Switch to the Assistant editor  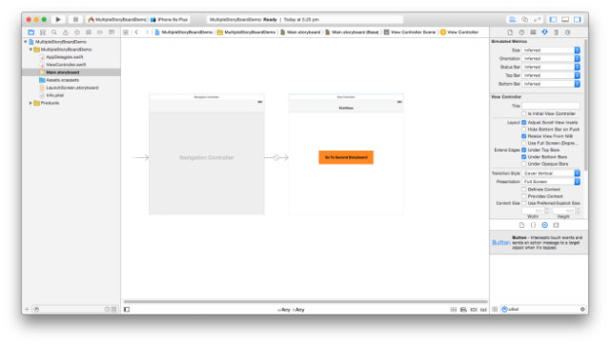coord(525,19)
